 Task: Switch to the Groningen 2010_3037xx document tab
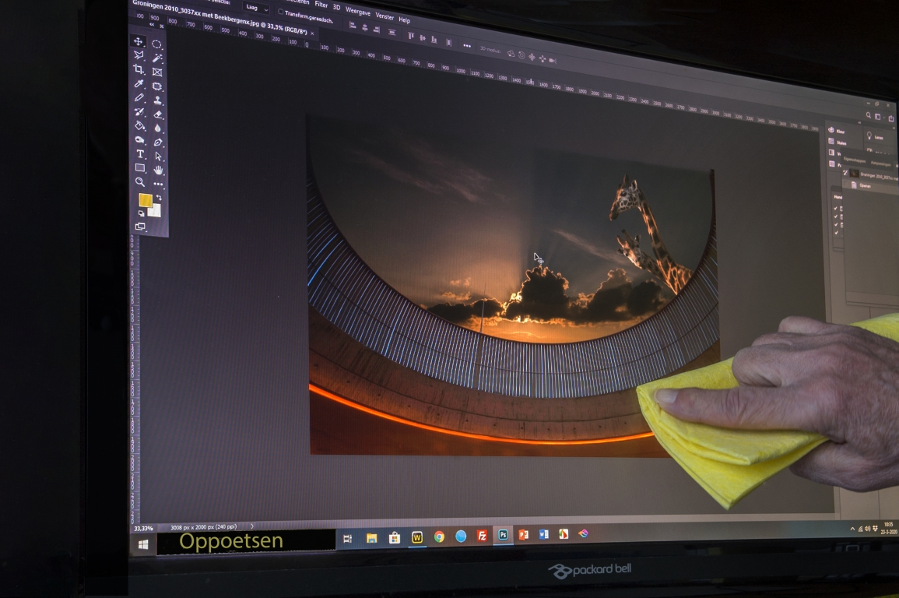220,16
